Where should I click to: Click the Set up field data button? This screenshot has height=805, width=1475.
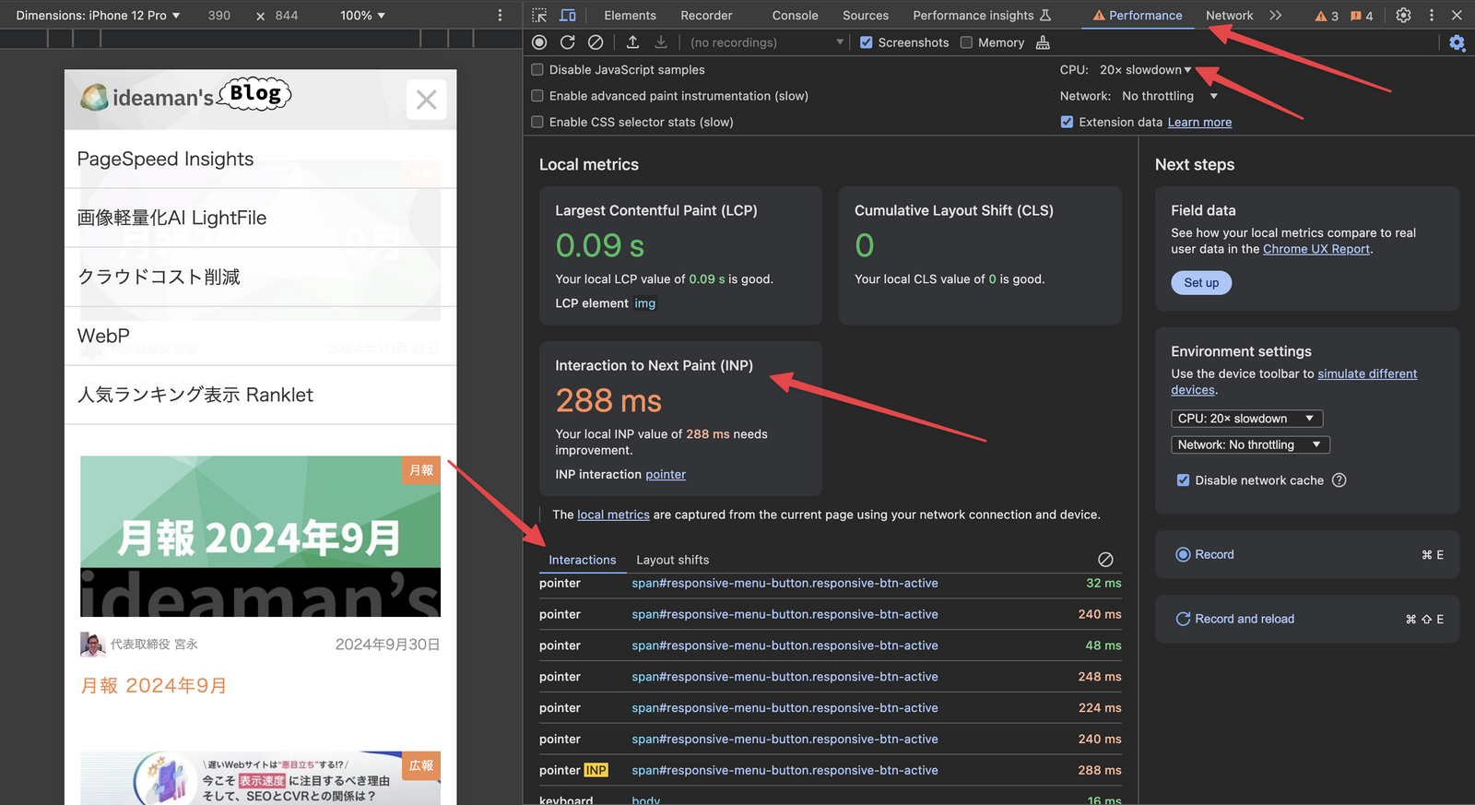[x=1201, y=283]
